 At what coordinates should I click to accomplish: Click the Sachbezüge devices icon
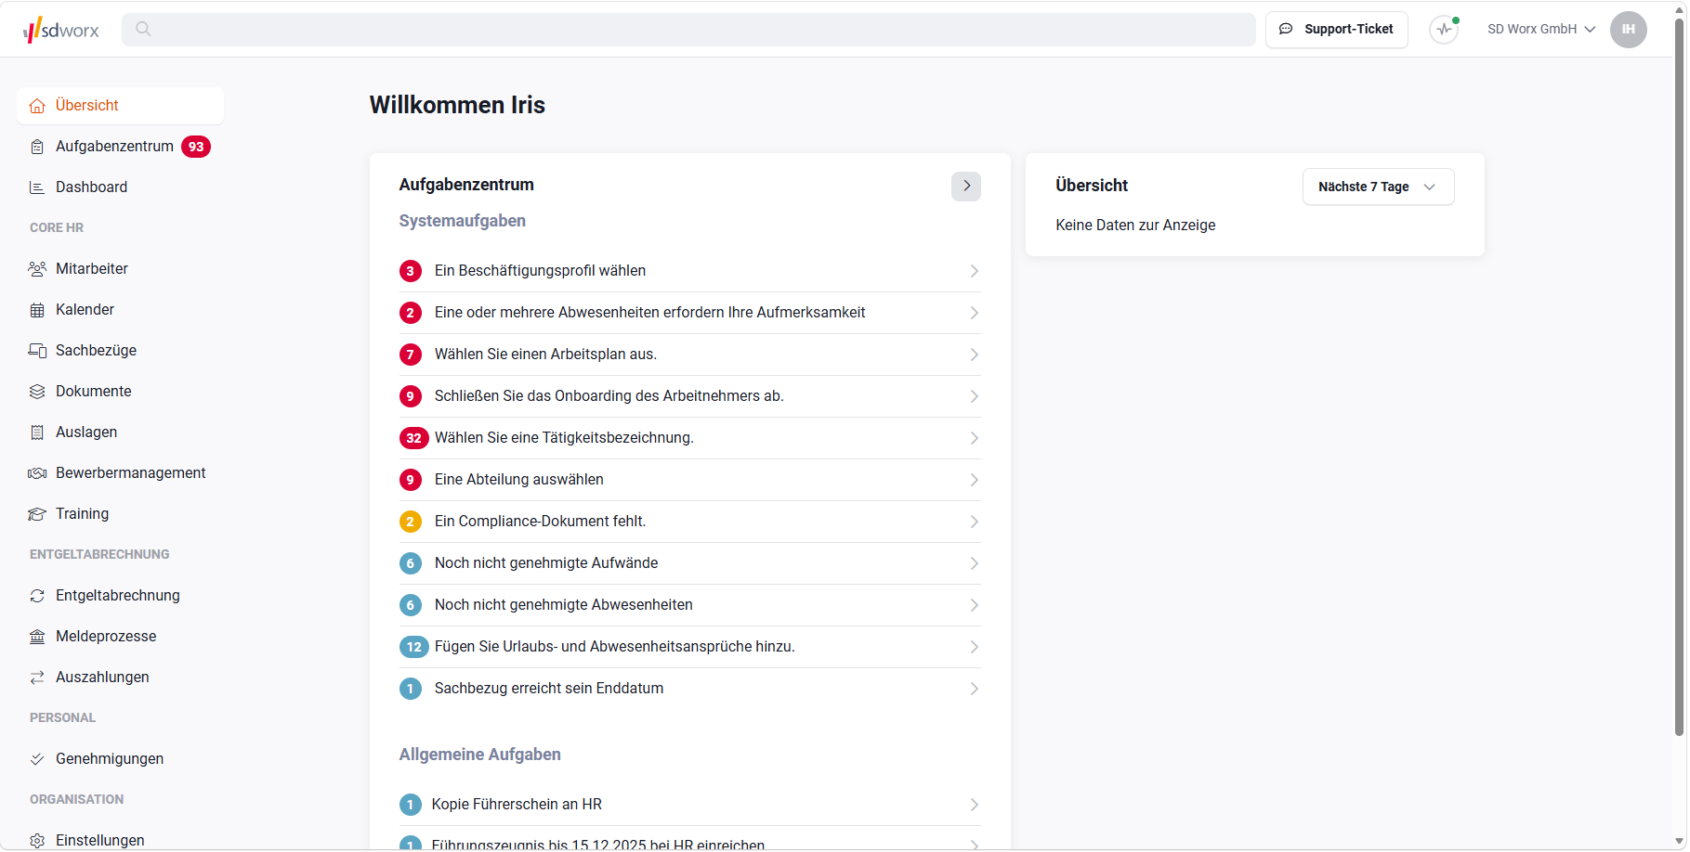click(x=37, y=351)
